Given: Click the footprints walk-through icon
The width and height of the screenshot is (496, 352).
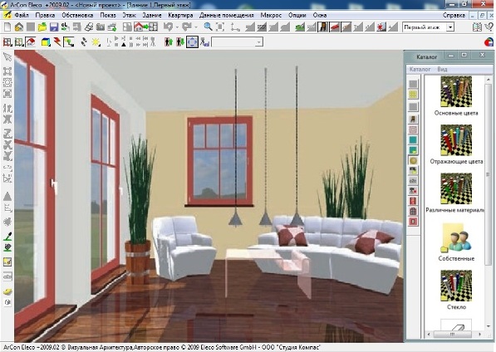Looking at the screenshot, I should coord(84,42).
